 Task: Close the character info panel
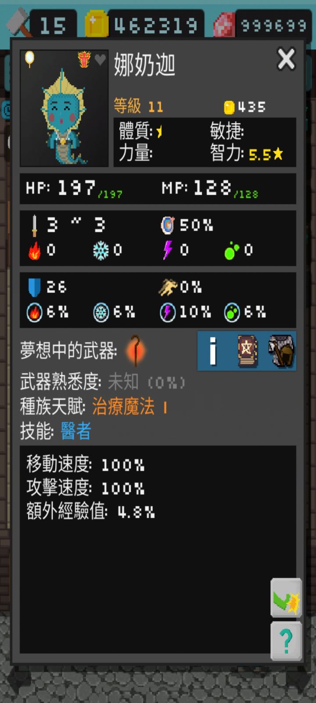click(x=286, y=59)
